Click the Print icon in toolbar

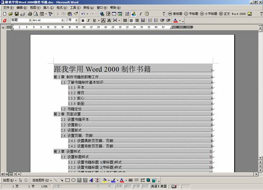pyautogui.click(x=30, y=14)
